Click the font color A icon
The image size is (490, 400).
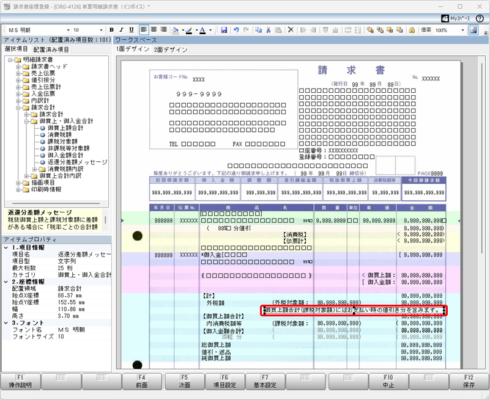click(x=202, y=31)
